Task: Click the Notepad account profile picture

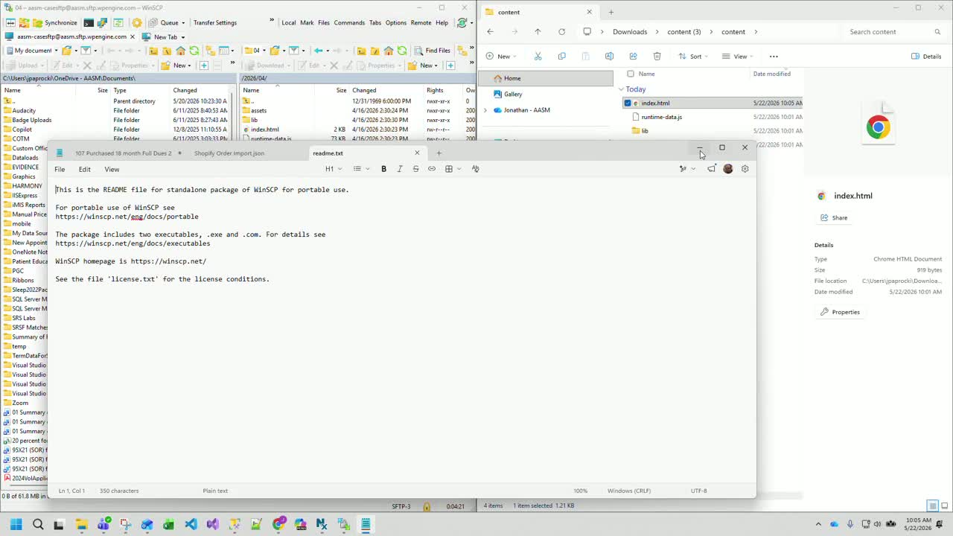Action: click(x=728, y=169)
